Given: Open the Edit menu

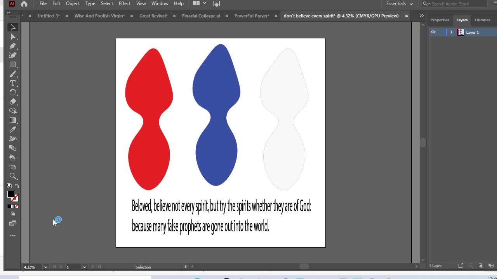Looking at the screenshot, I should 56,3.
